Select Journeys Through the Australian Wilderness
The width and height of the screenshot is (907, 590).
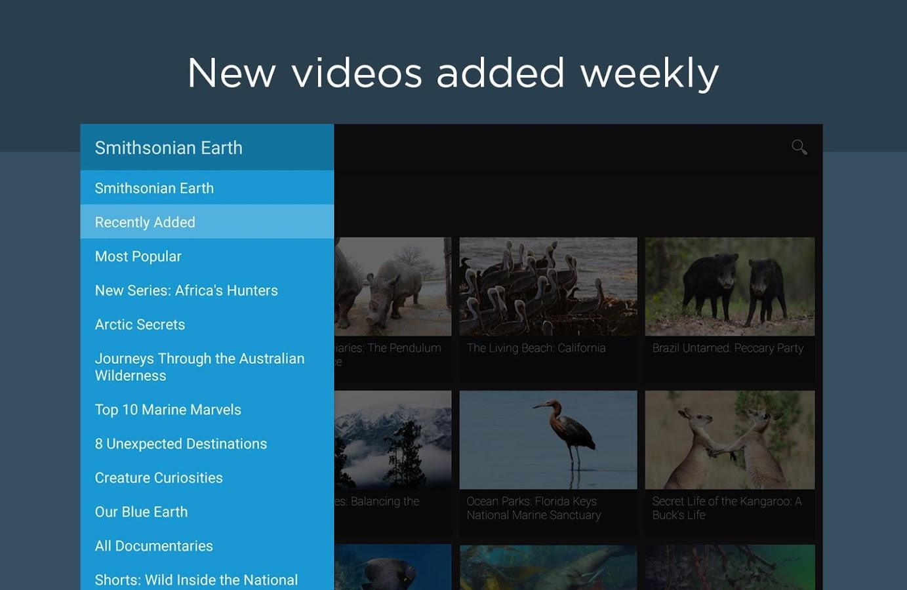coord(199,367)
